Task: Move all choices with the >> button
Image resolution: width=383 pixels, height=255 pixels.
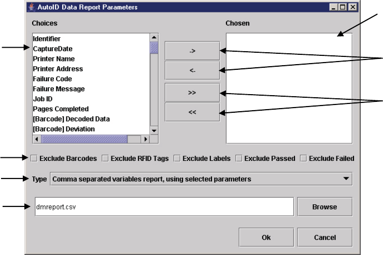Action: pyautogui.click(x=192, y=93)
